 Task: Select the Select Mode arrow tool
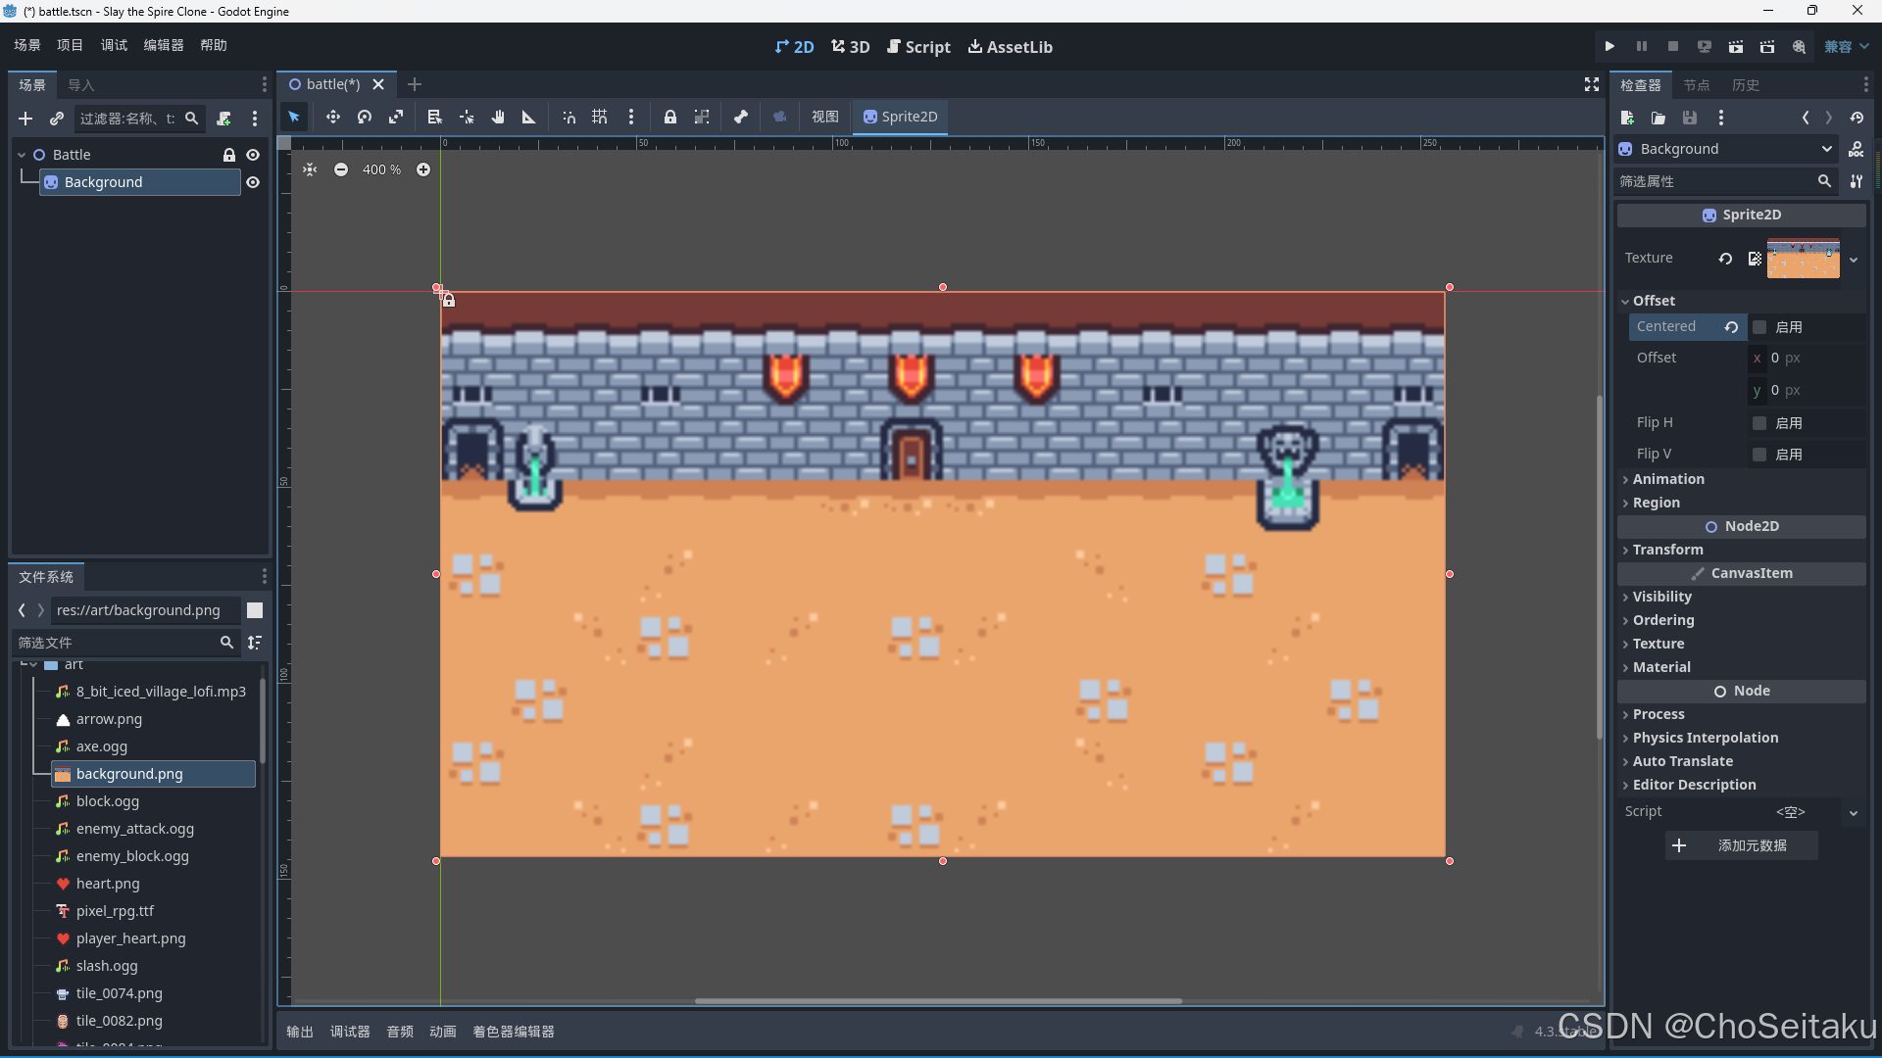(x=294, y=117)
